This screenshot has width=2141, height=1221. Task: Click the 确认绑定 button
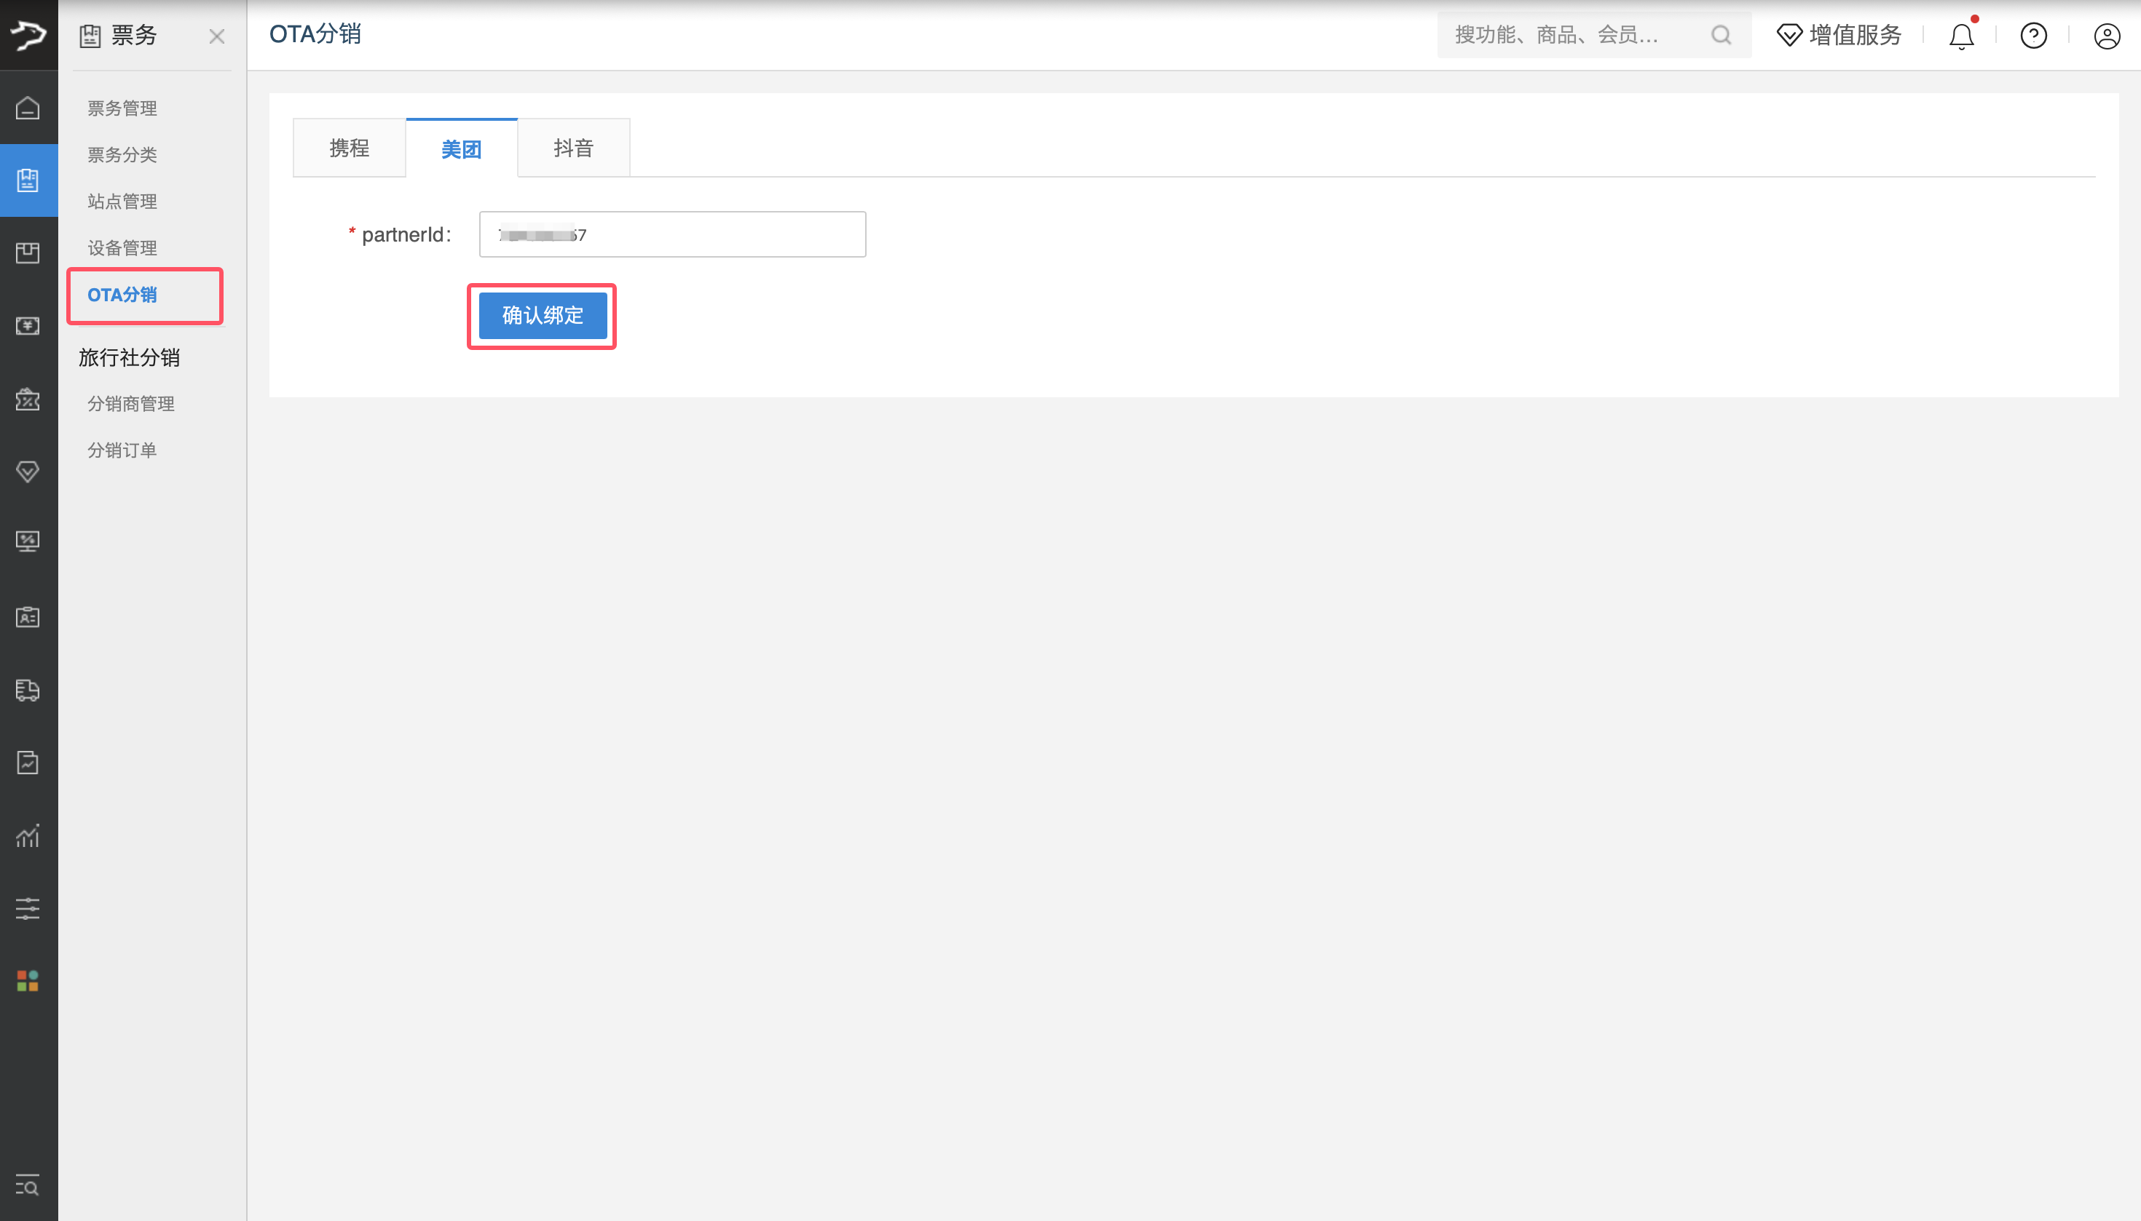coord(543,315)
